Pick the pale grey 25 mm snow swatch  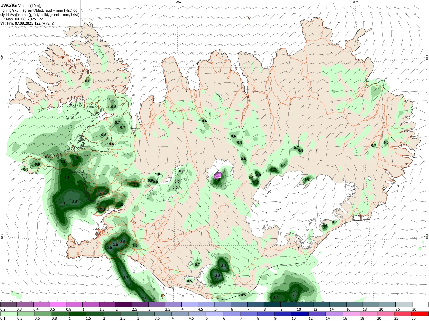click(x=404, y=305)
